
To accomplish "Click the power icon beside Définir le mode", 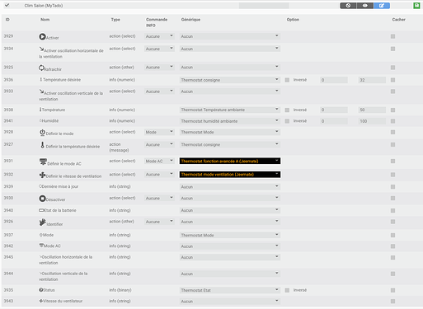I will pos(42,133).
